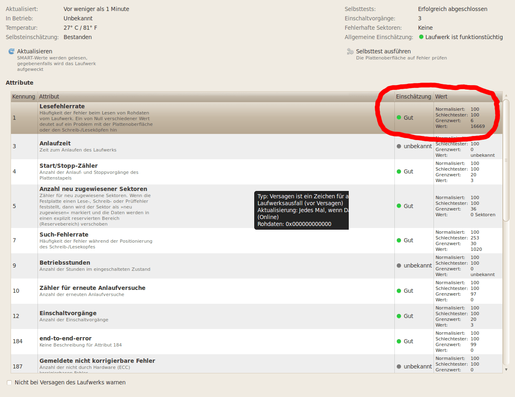Sort by the Attribut column header
The width and height of the screenshot is (515, 397).
216,97
